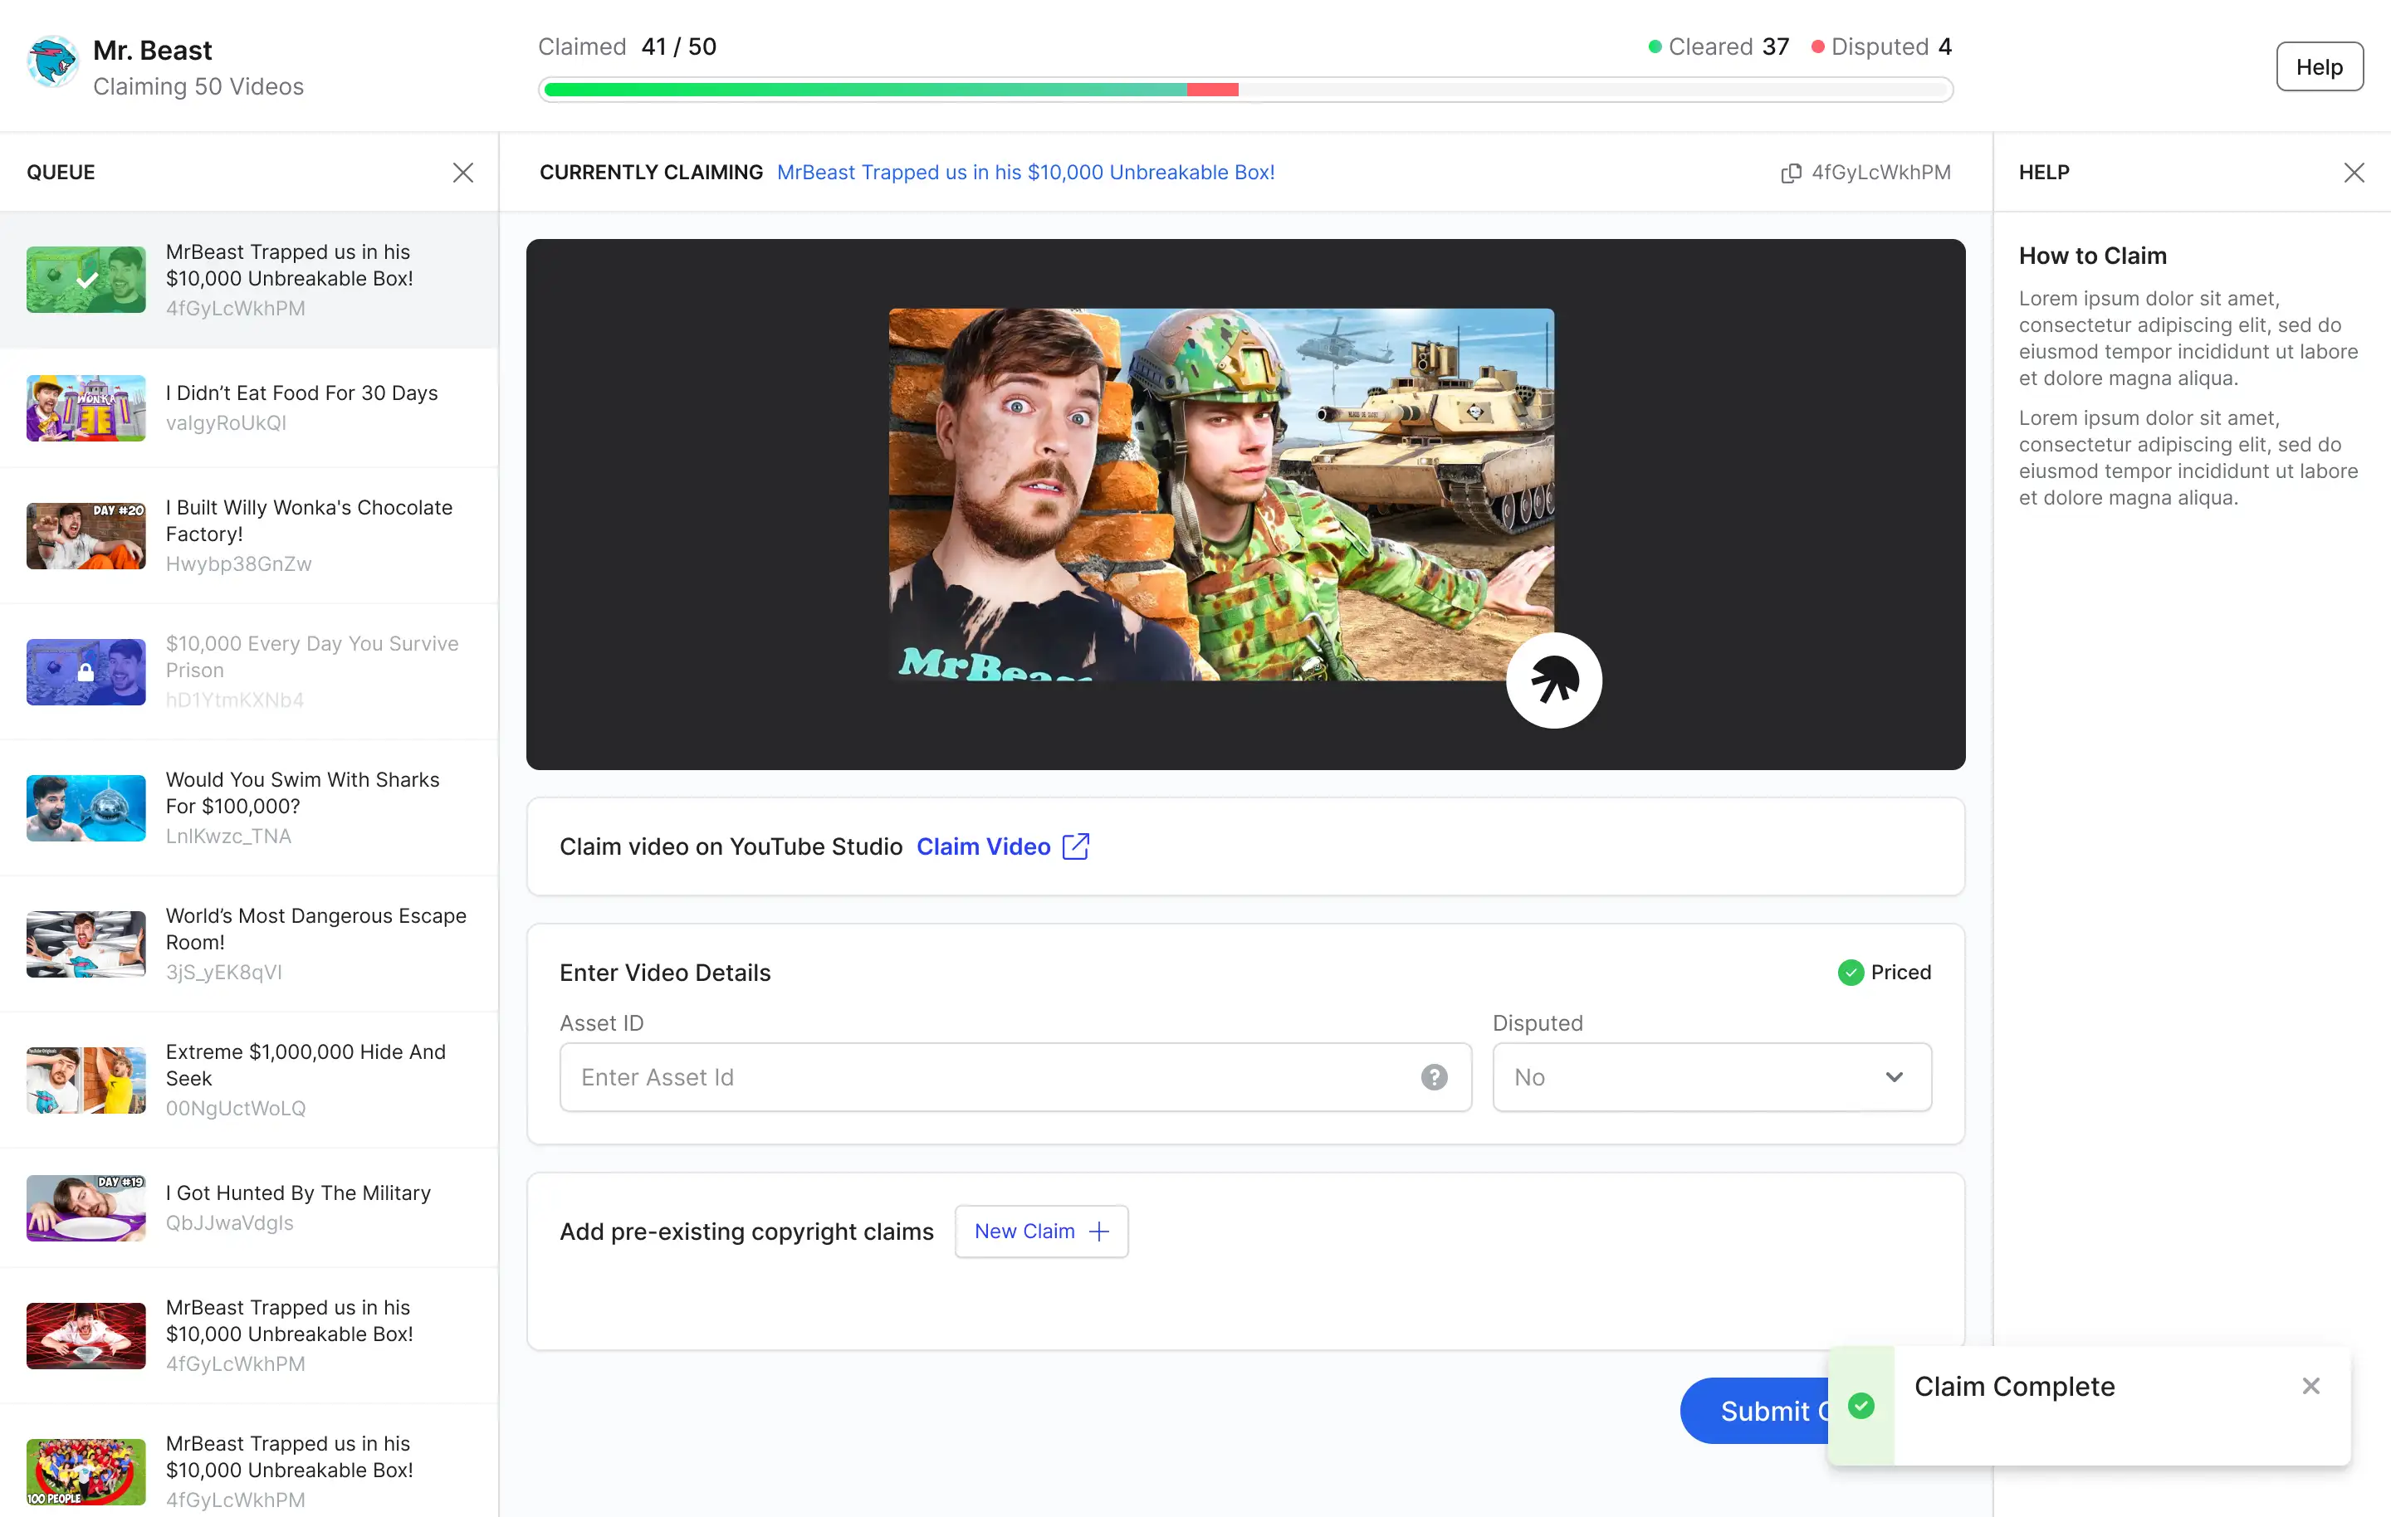Open the external link icon beside Claim Video
The height and width of the screenshot is (1517, 2391).
tap(1075, 846)
